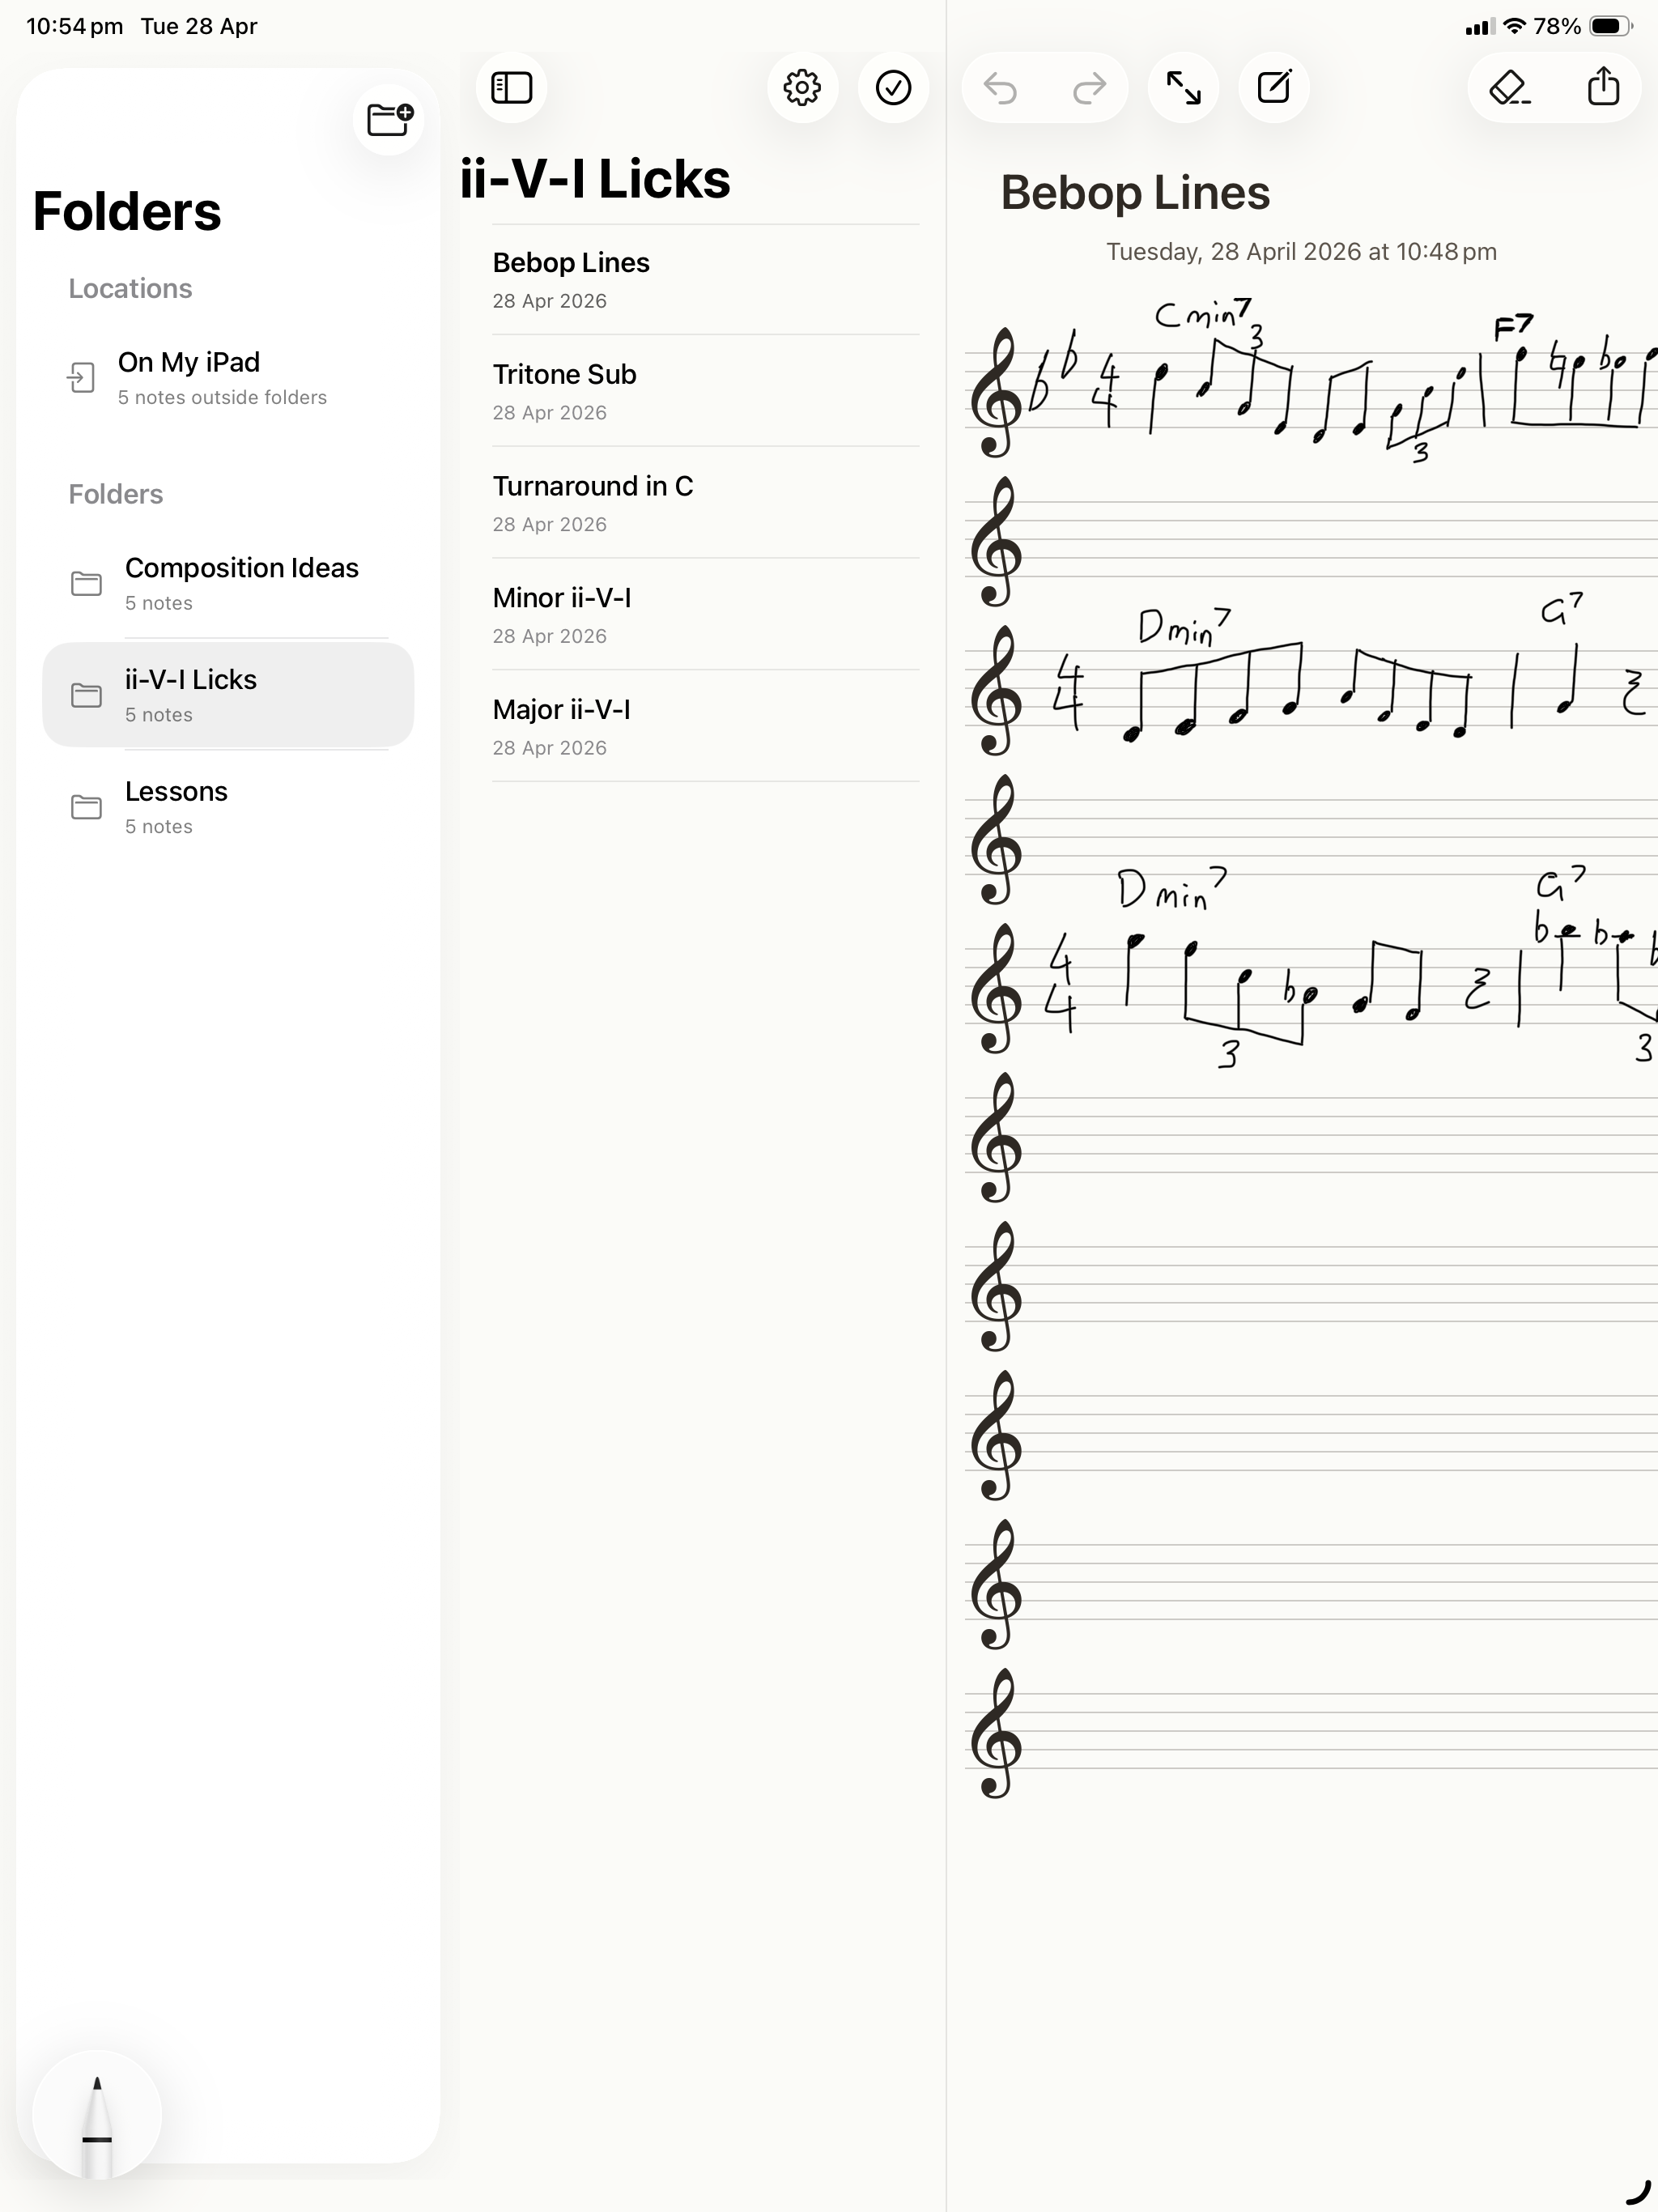This screenshot has width=1658, height=2212.
Task: Open On My iPad location
Action: point(228,377)
